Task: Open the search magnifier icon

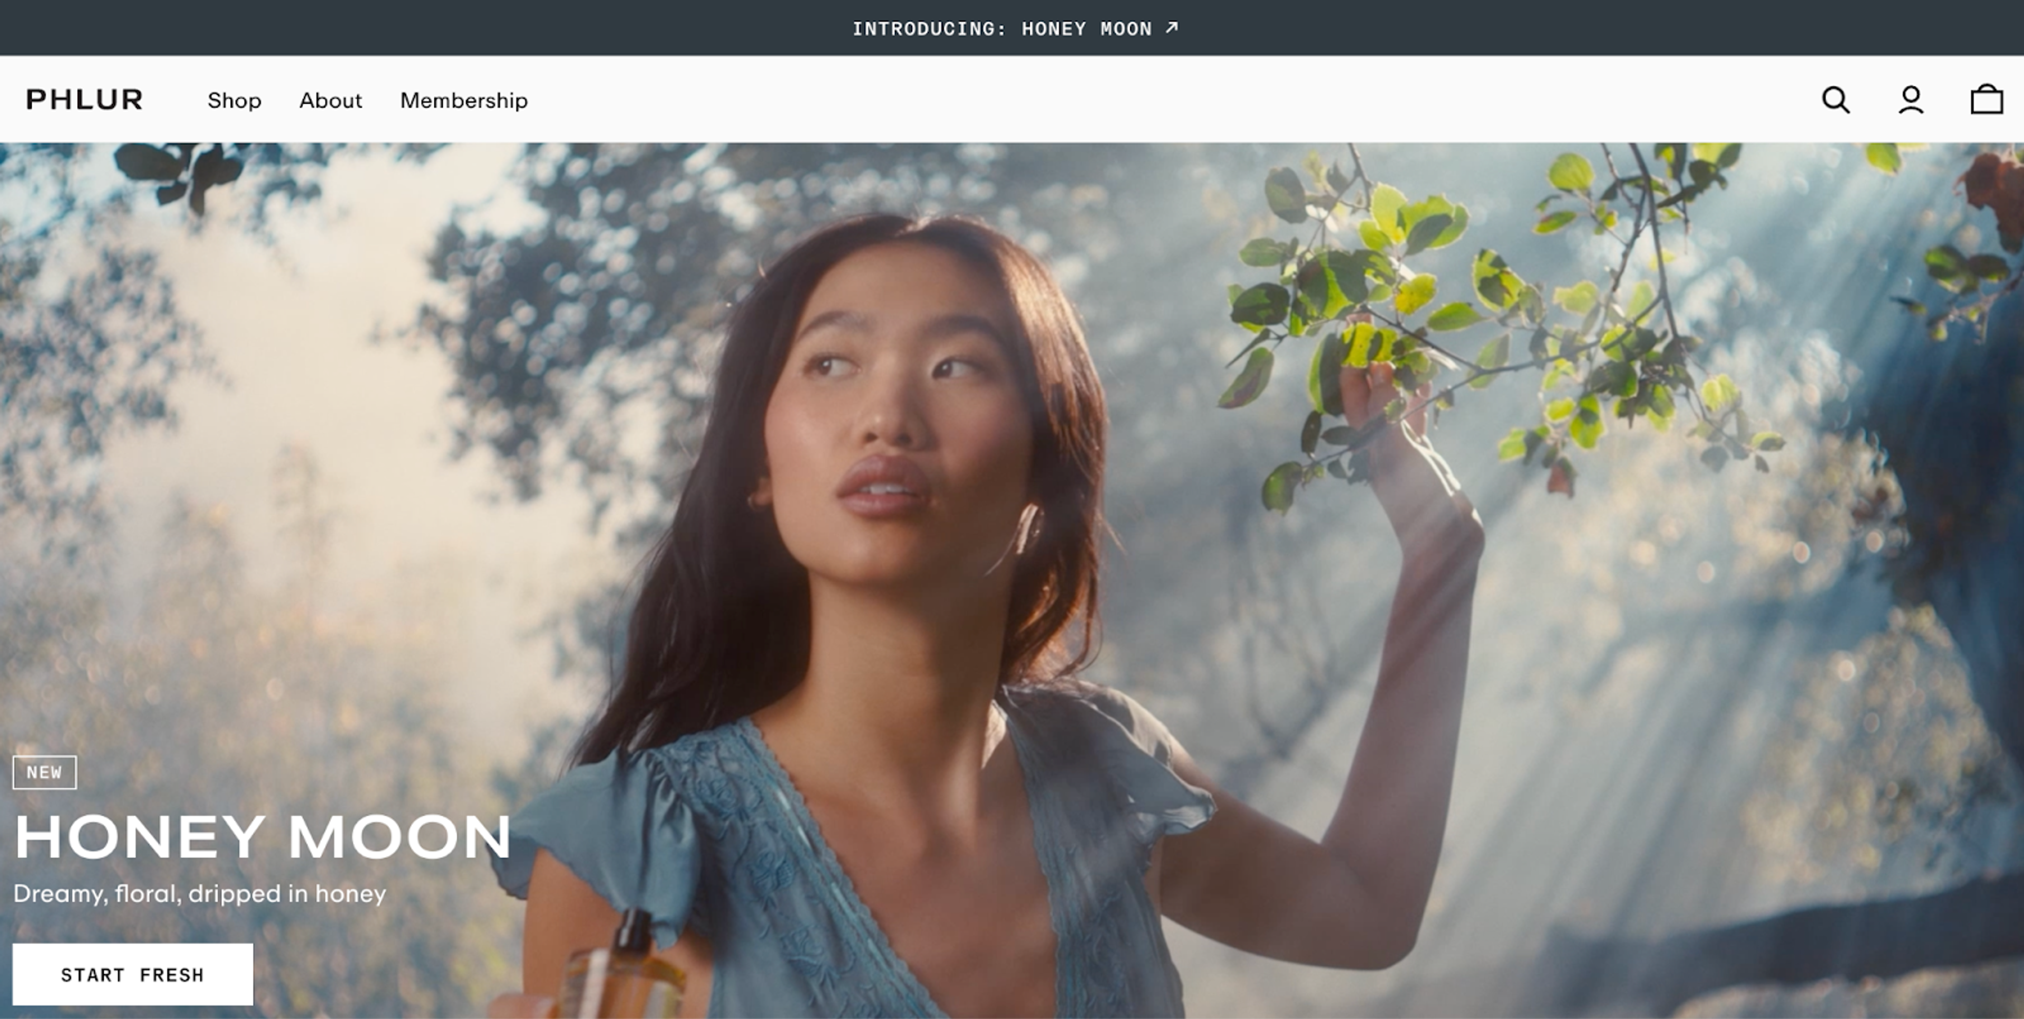Action: (1836, 100)
